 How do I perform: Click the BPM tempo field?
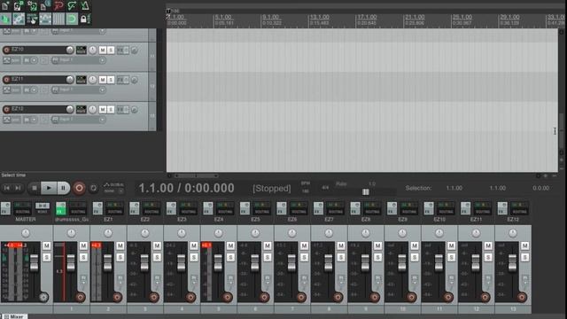[x=306, y=191]
